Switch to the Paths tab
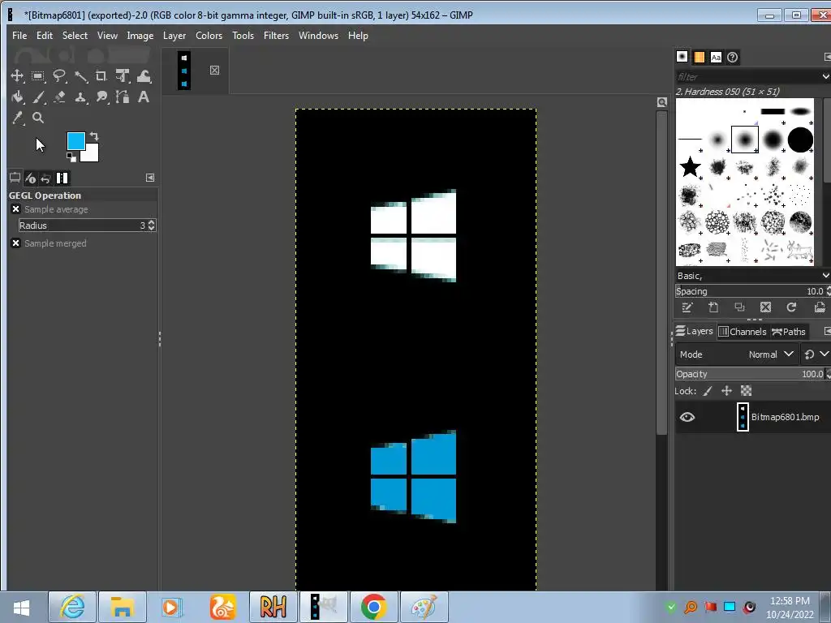Image resolution: width=831 pixels, height=623 pixels. tap(789, 332)
